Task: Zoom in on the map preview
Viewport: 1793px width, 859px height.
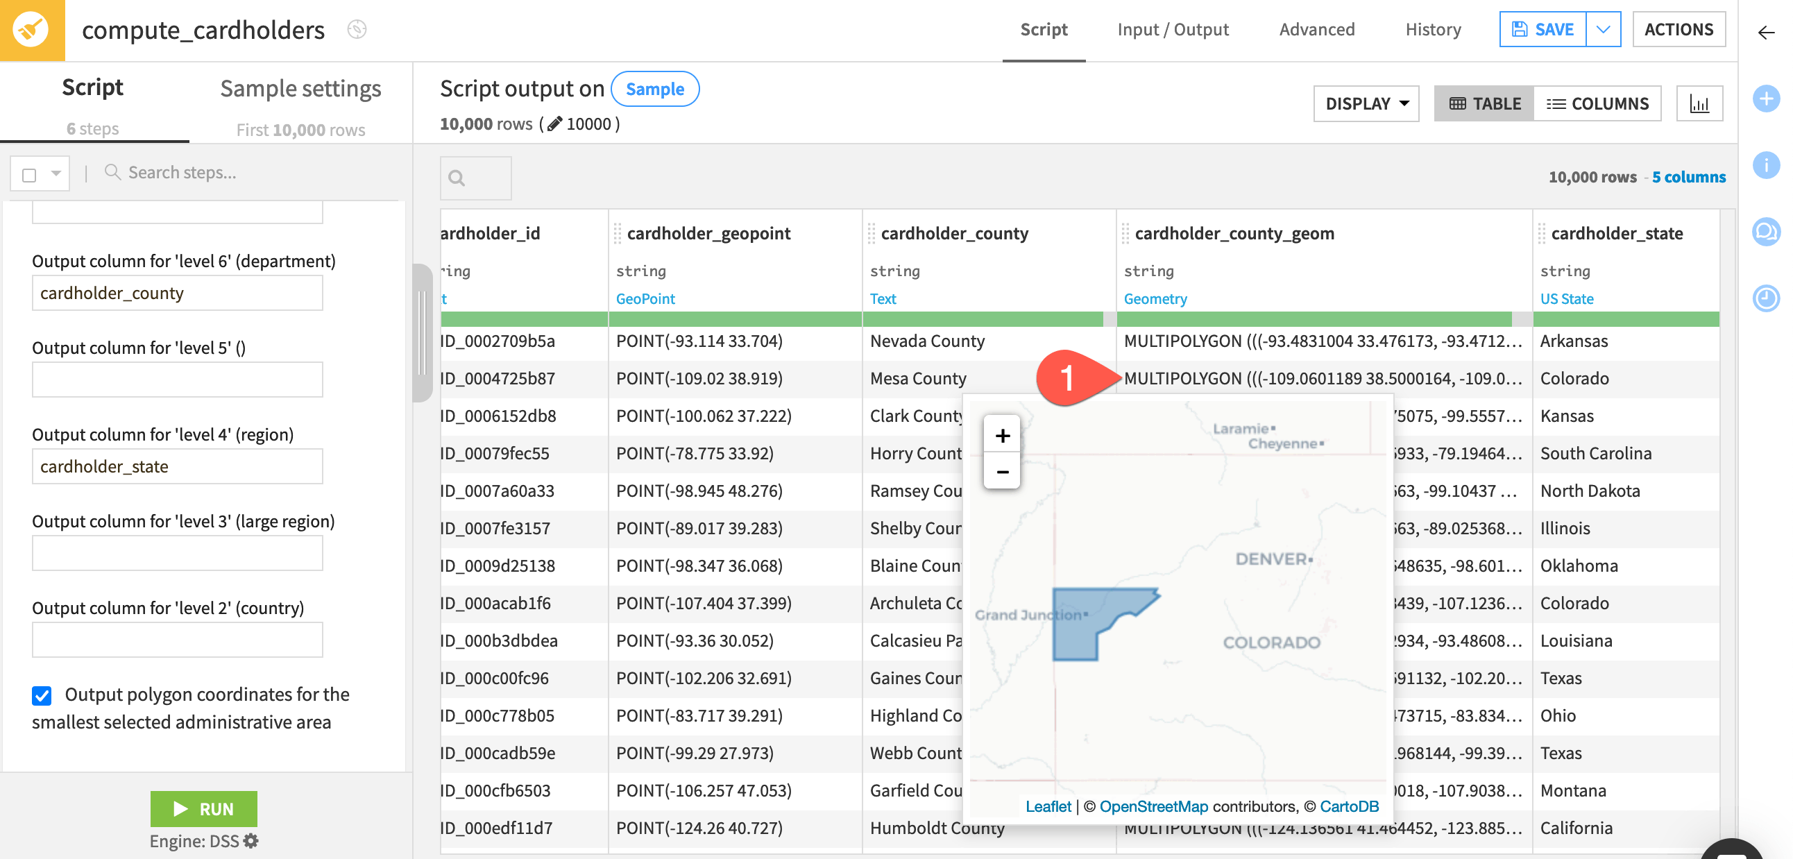Action: click(1001, 436)
